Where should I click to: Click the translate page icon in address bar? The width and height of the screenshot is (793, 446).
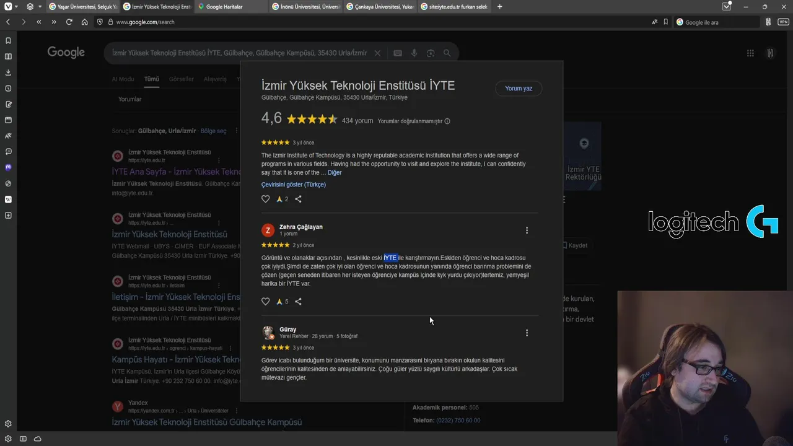pos(655,22)
